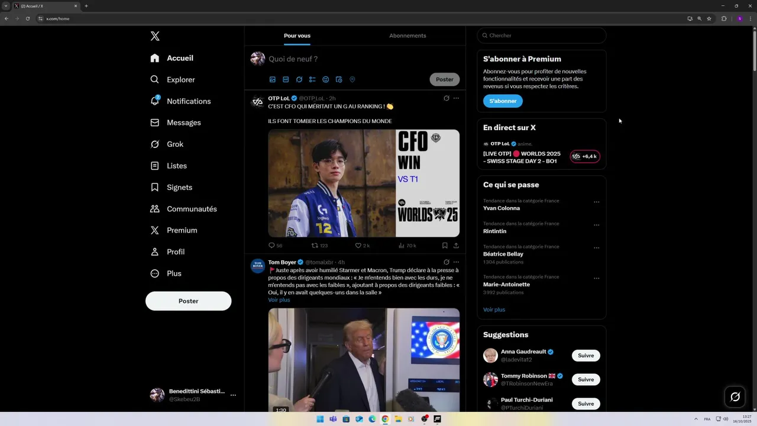Open Chrome extensions puzzle icon
Viewport: 757px width, 426px height.
(x=724, y=18)
